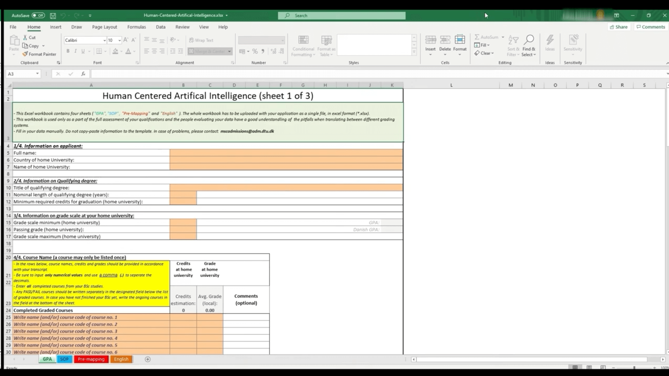
Task: Open the font size dropdown
Action: click(x=120, y=40)
